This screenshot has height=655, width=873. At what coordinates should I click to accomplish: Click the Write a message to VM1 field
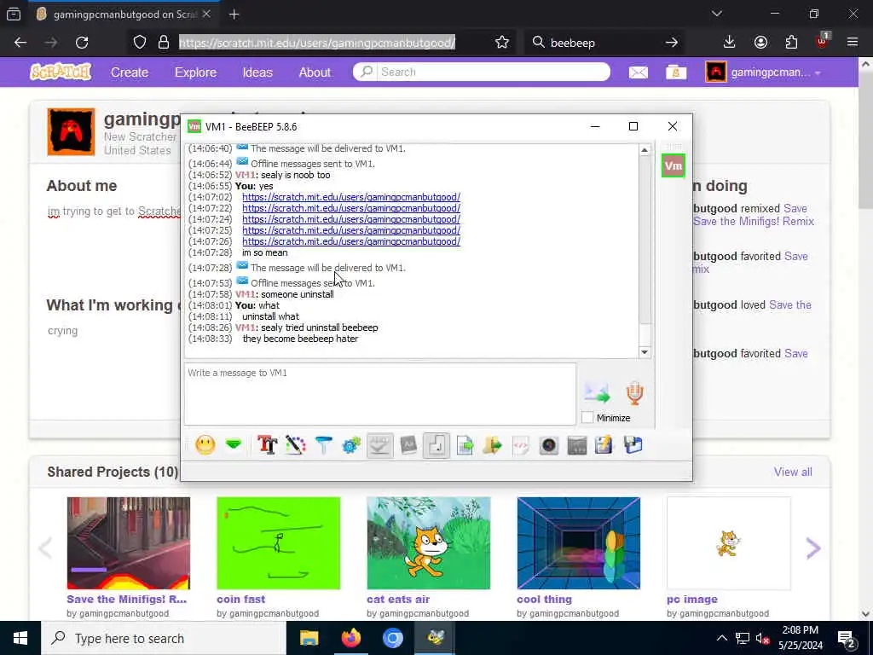379,394
